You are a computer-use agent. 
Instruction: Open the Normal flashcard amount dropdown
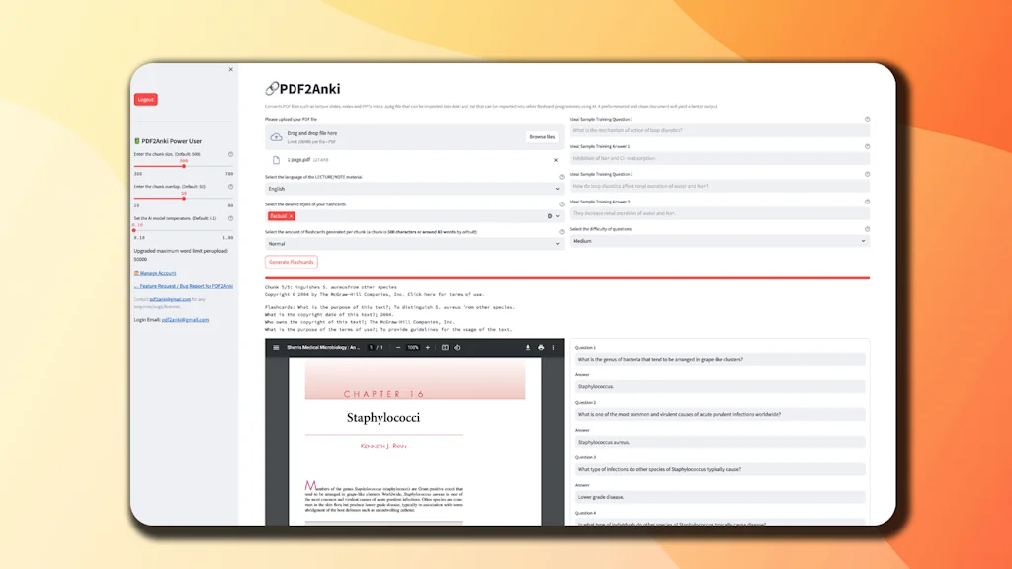[x=414, y=244]
